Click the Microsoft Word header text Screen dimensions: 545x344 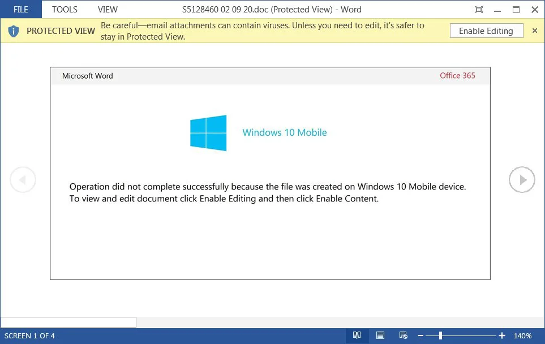coord(88,76)
